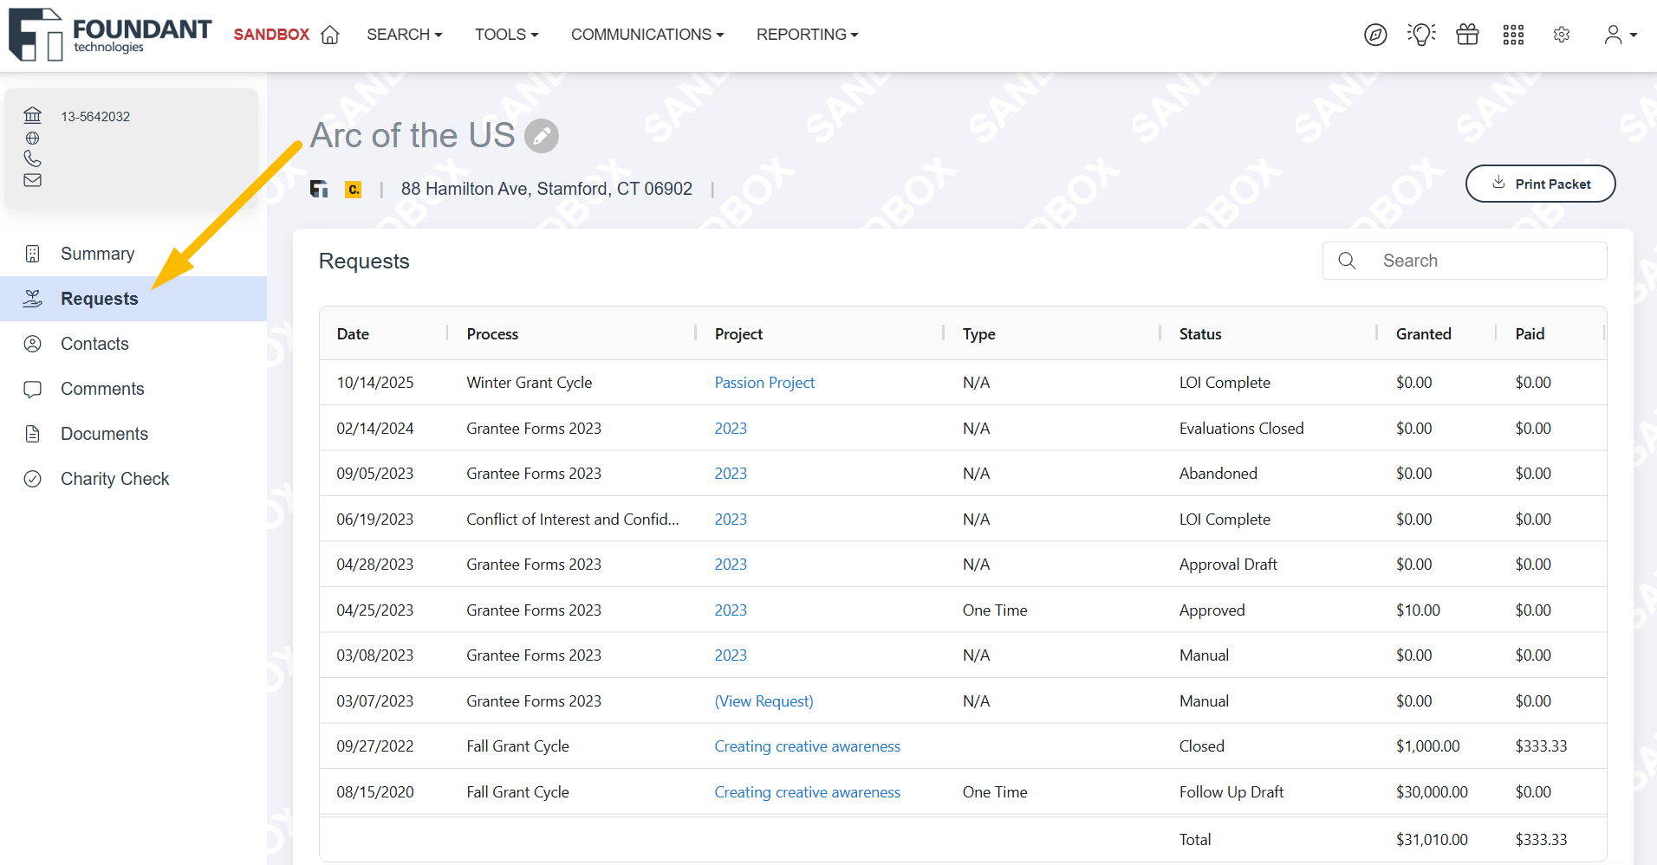Image resolution: width=1657 pixels, height=865 pixels.
Task: Click the Foundant icon beside address
Action: coord(319,189)
